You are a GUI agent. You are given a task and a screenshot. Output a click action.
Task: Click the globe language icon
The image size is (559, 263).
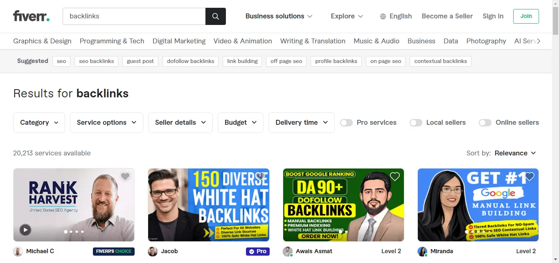coord(383,16)
